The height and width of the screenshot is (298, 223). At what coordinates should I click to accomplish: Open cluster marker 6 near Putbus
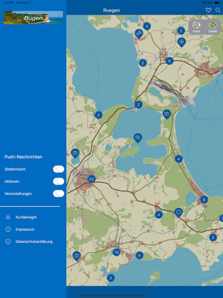pos(139,255)
